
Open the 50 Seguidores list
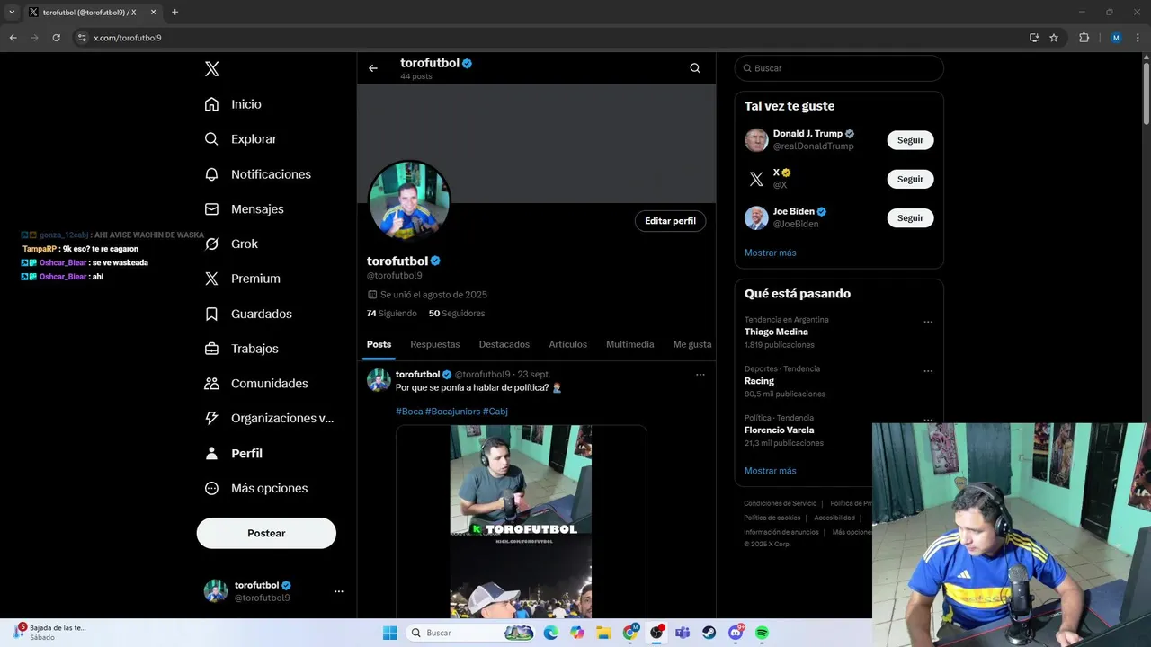coord(457,314)
